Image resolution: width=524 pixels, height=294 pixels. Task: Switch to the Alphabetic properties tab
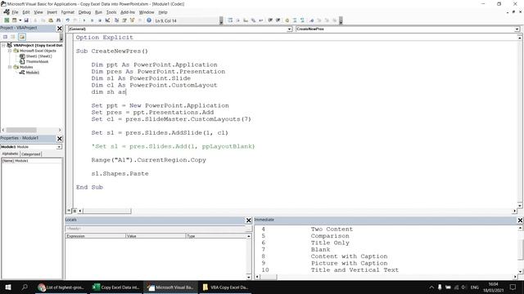point(11,154)
